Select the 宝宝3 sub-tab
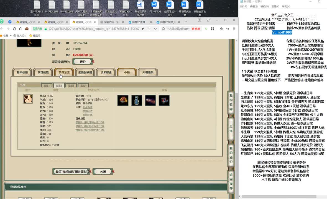327x199 pixels. click(x=71, y=85)
